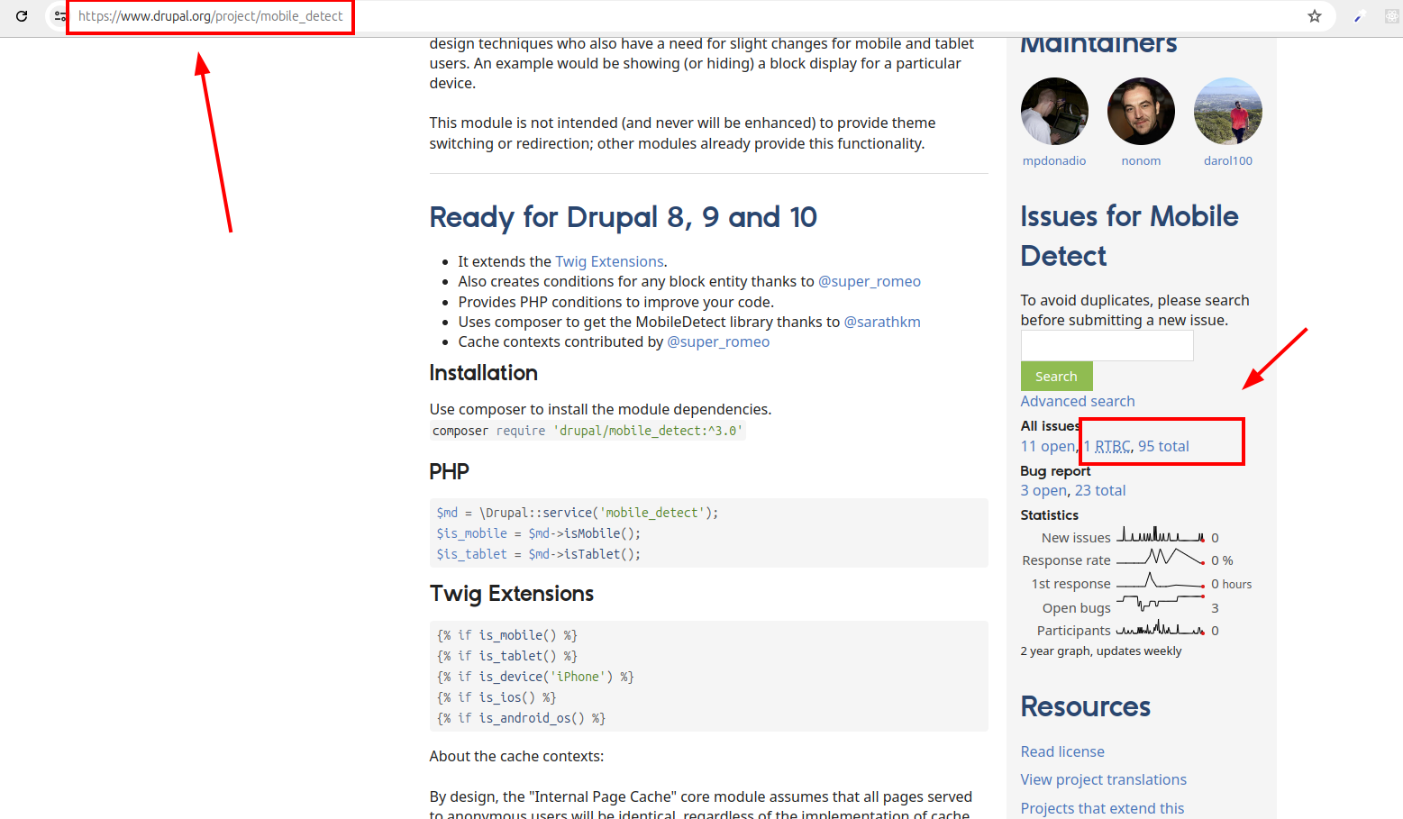Click the composer require command text
The image size is (1403, 819).
click(588, 432)
